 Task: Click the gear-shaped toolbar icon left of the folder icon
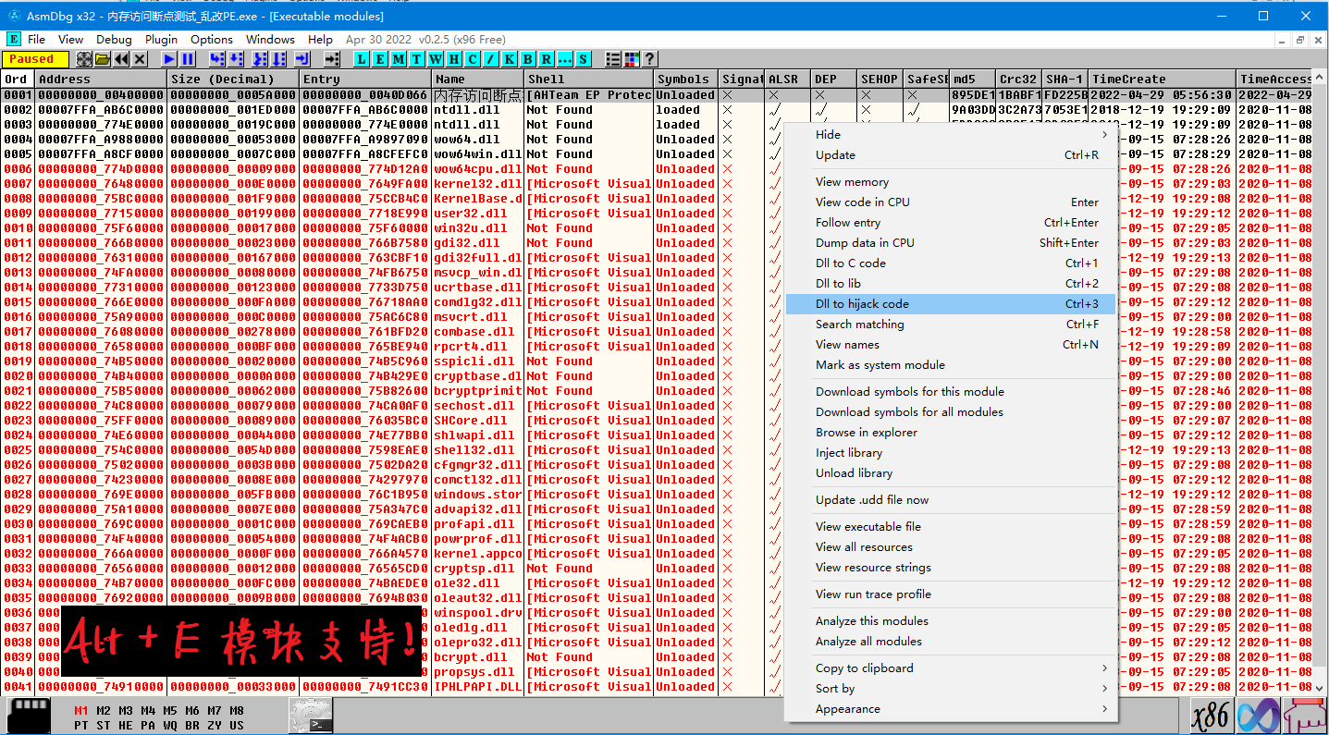(84, 59)
